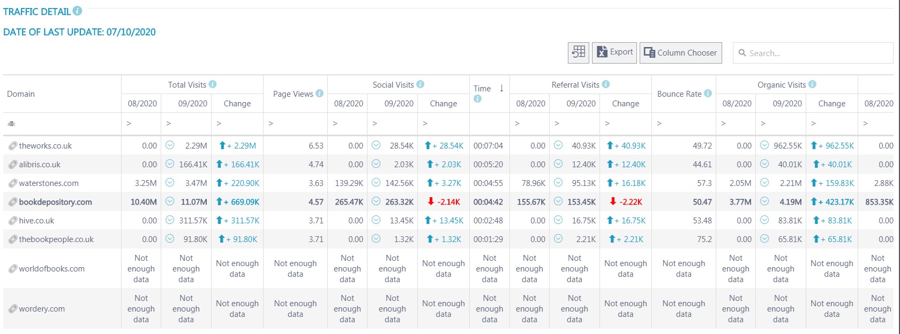This screenshot has width=900, height=334.
Task: Select the Referral Visits group header
Action: click(575, 84)
